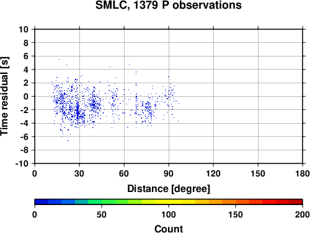310x233 pixels.
Task: Click the yellow section of the colorbar
Action: (x=169, y=202)
